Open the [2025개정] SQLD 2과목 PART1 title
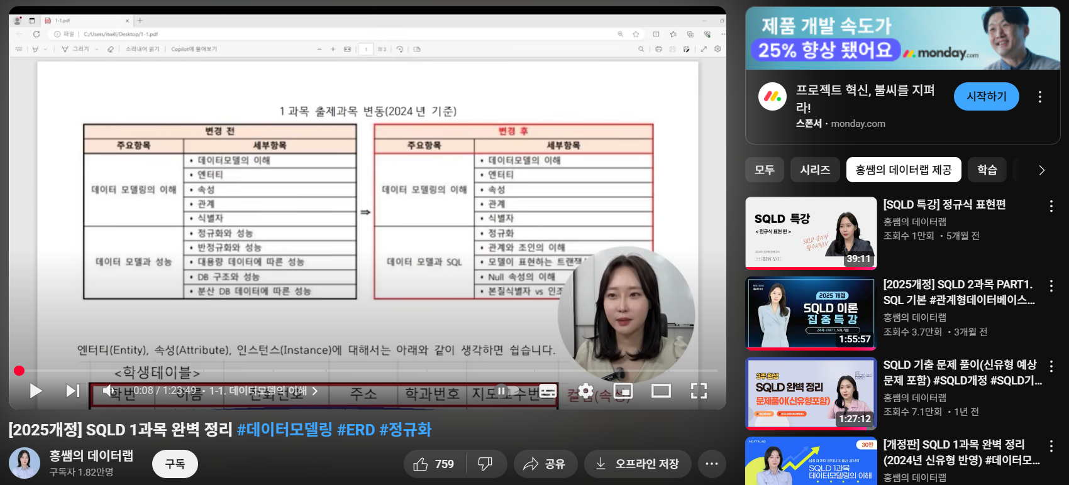Screen dimensions: 1069x485 click(x=959, y=292)
